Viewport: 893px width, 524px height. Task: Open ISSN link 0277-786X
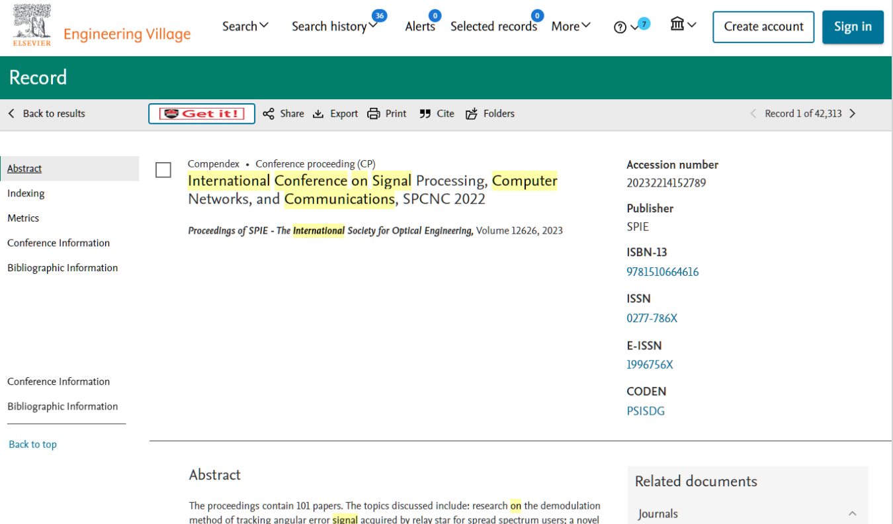[x=652, y=318]
